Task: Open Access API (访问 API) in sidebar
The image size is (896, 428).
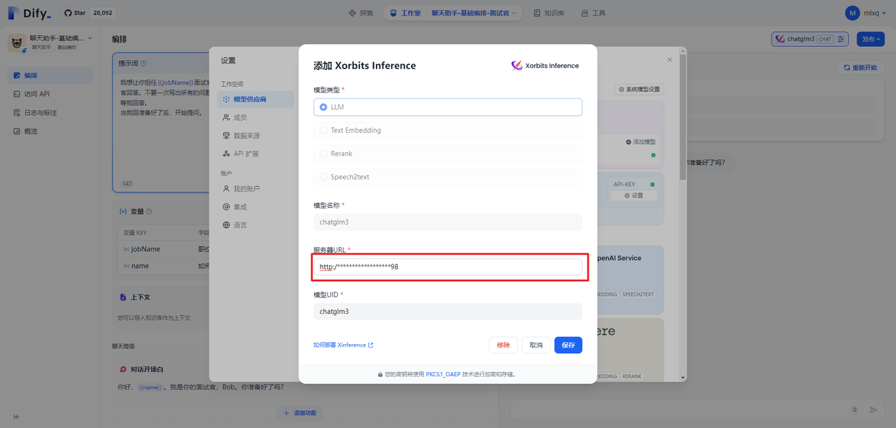Action: [x=50, y=94]
